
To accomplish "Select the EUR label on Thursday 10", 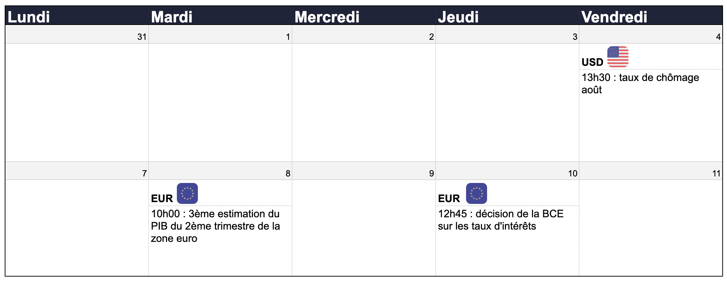I will [x=449, y=198].
